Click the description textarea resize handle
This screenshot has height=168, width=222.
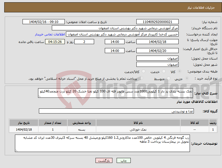coord(39,96)
